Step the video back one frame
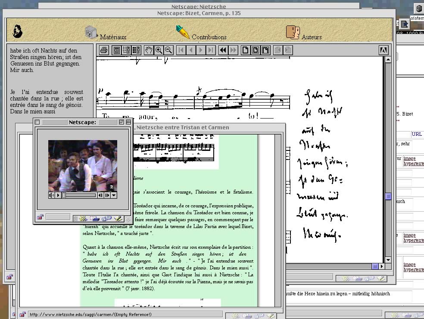This screenshot has width=424, height=319. point(100,195)
